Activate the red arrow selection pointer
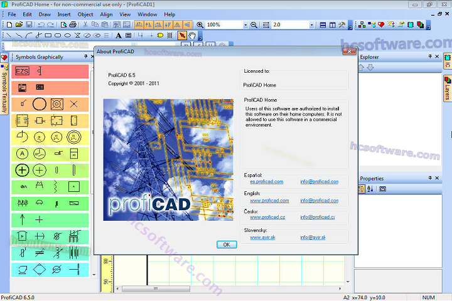Image resolution: width=452 pixels, height=301 pixels. tap(182, 35)
